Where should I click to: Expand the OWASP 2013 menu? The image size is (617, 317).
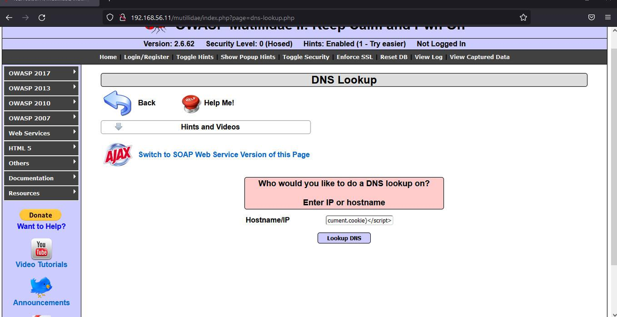coord(41,88)
